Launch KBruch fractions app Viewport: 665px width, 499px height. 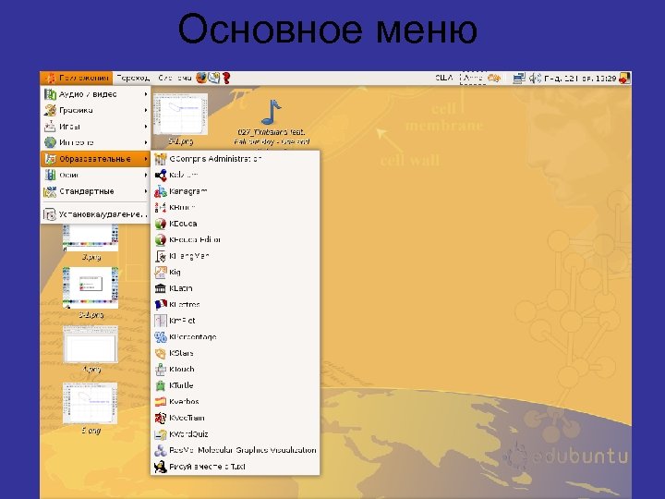(x=235, y=208)
